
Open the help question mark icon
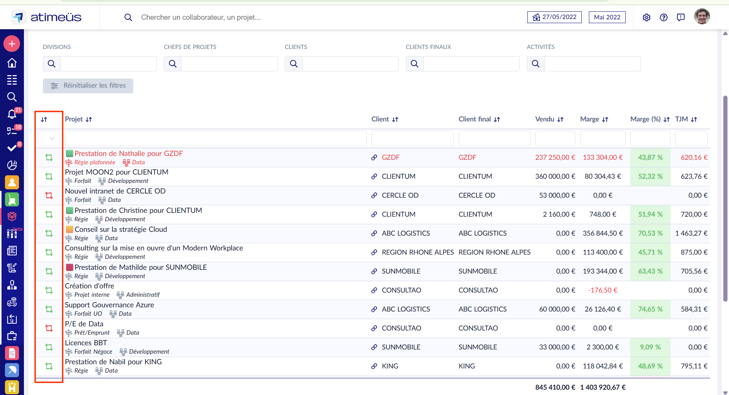click(x=664, y=17)
